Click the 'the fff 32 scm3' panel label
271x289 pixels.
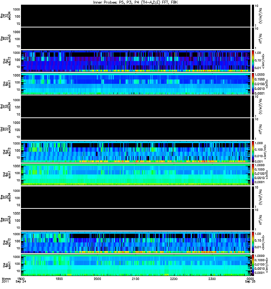[6, 220]
